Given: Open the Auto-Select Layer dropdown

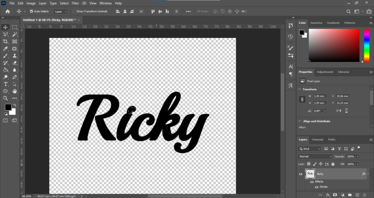Looking at the screenshot, I should pyautogui.click(x=60, y=11).
